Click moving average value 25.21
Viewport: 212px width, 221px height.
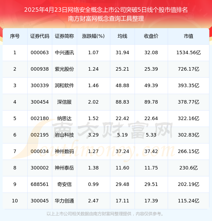[x=122, y=69]
